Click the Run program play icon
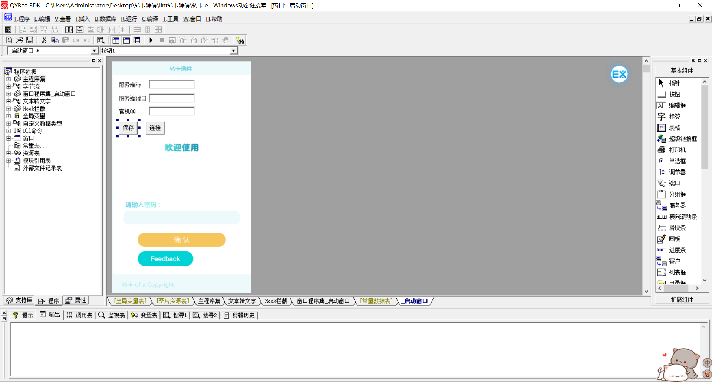Viewport: 712px width, 382px height. tap(151, 40)
